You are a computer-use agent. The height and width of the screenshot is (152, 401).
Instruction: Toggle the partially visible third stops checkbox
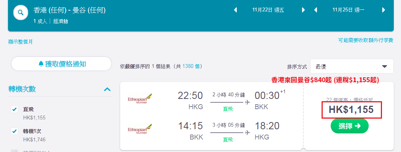pyautogui.click(x=14, y=151)
